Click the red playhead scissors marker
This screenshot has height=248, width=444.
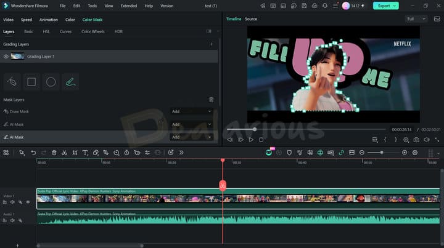coord(223,186)
